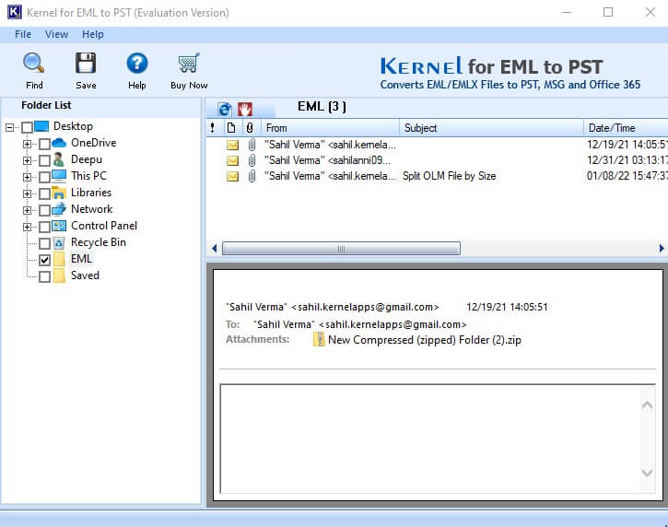Open the Help menu
The height and width of the screenshot is (527, 668).
click(x=93, y=34)
